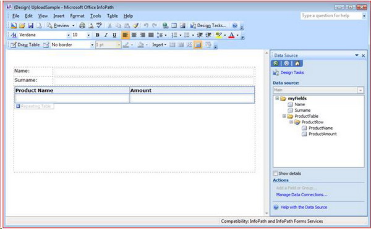This screenshot has height=229, width=371.
Task: Open the No border style dropdown
Action: tap(92, 45)
